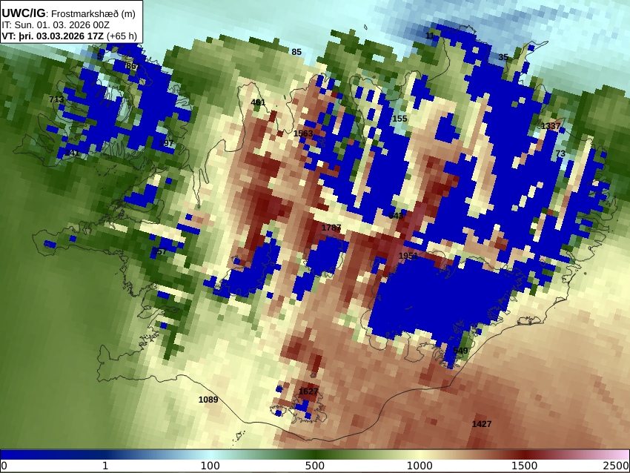Click the 643 value on the map
Image resolution: width=630 pixels, height=473 pixels.
pos(396,216)
